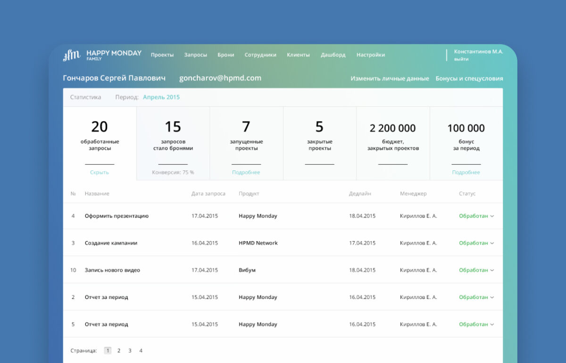Go to page 2 of results
Screen dimensions: 566x363
(119, 351)
